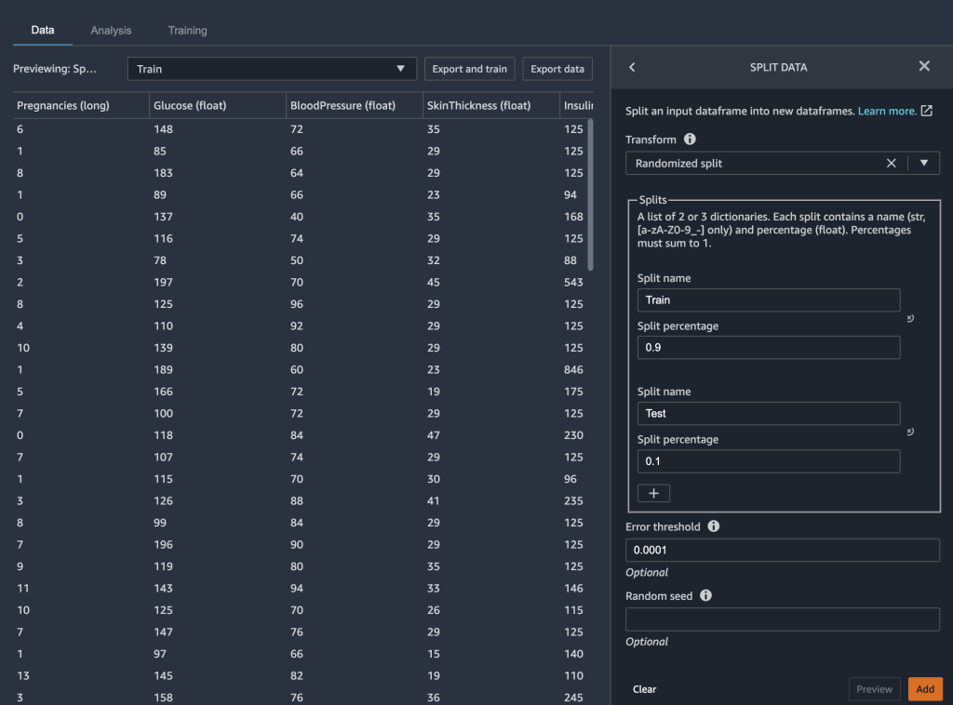The image size is (953, 705).
Task: Click the Export data button
Action: tap(557, 69)
